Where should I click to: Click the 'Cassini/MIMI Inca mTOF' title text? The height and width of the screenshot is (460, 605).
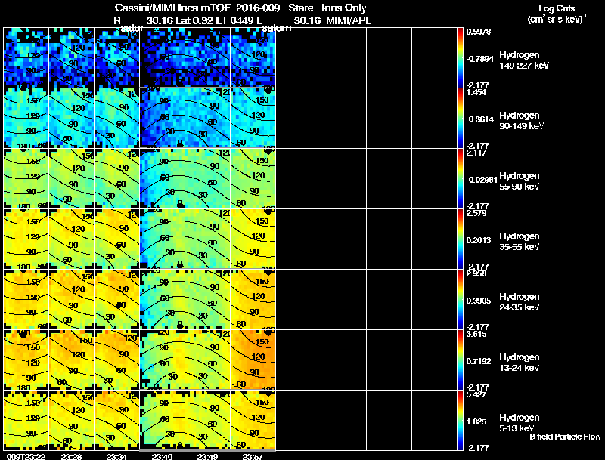pos(172,8)
